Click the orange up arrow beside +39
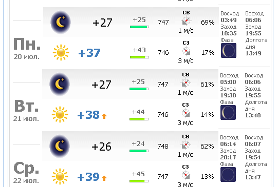Screen dimensions: 278x187 point(104,178)
